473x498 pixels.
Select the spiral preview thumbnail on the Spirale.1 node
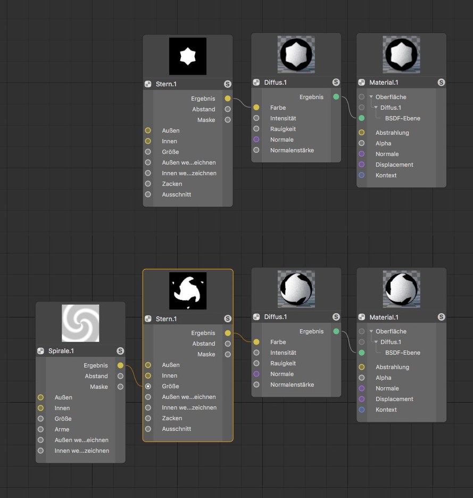tap(80, 323)
